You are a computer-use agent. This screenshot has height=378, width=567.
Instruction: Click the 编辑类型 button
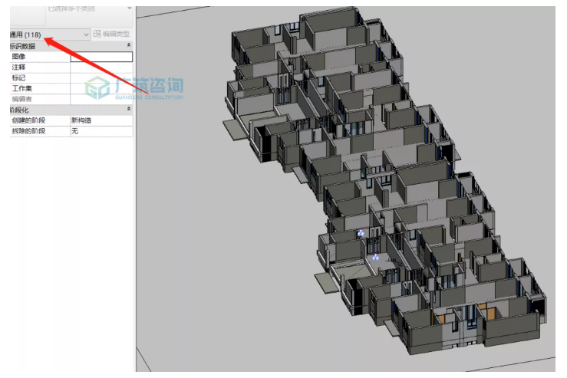[x=112, y=34]
